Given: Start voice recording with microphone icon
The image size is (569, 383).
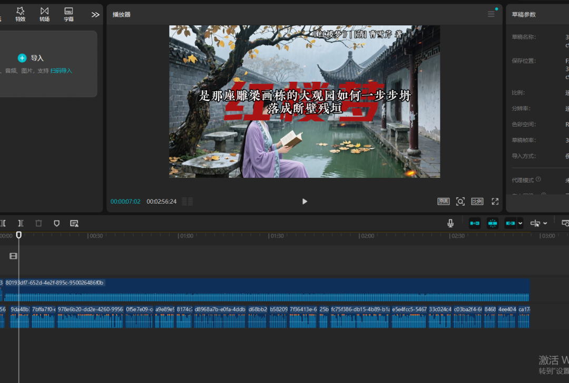Looking at the screenshot, I should pos(450,223).
